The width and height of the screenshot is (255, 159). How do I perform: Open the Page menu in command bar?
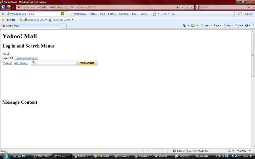pyautogui.click(x=218, y=25)
